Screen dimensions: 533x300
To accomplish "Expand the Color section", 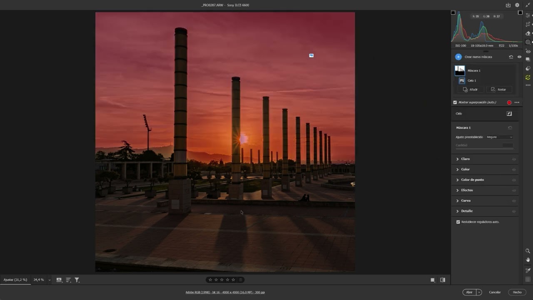I will pyautogui.click(x=457, y=170).
